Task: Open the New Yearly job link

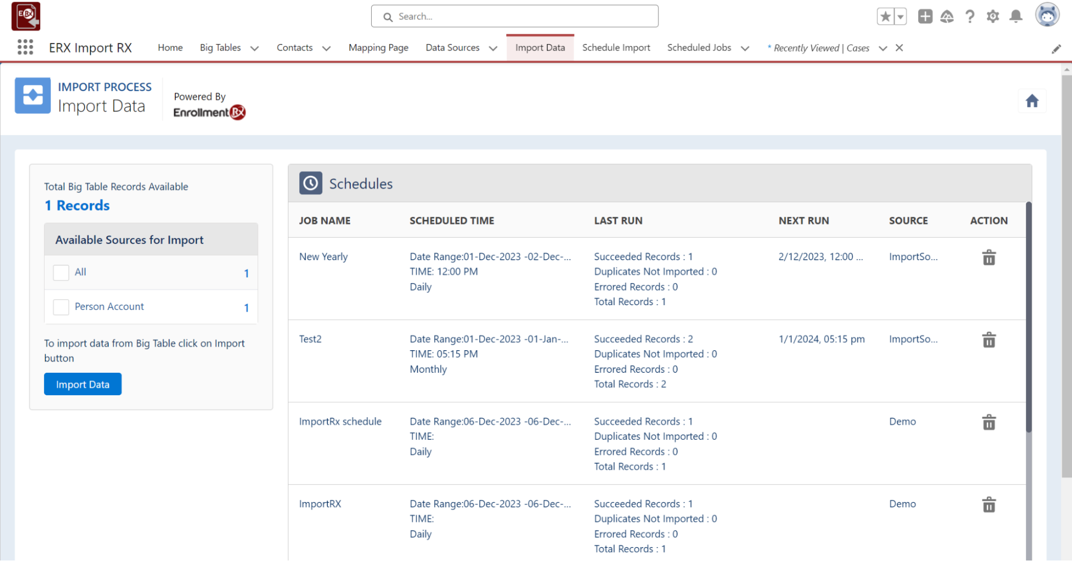Action: (323, 256)
